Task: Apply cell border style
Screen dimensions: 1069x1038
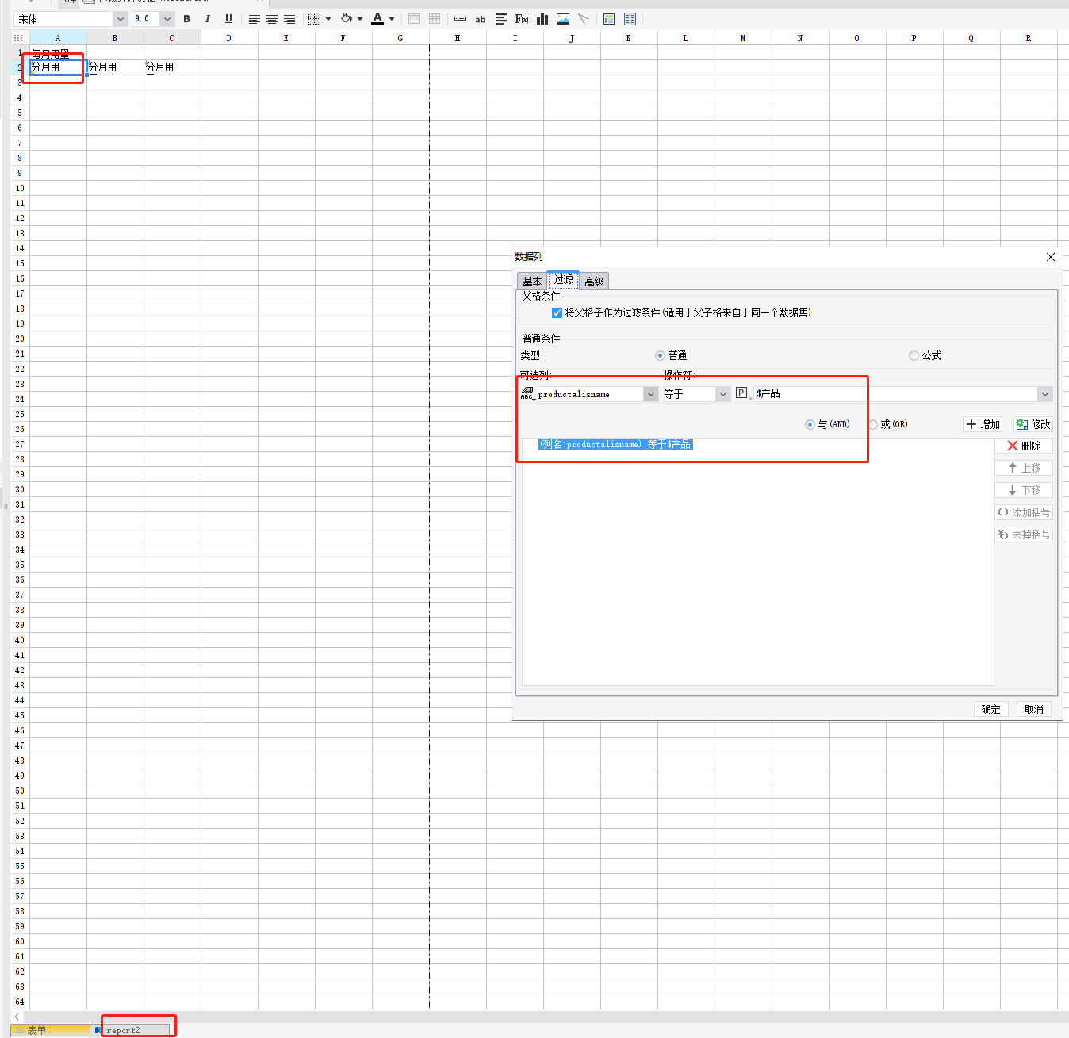Action: [314, 19]
